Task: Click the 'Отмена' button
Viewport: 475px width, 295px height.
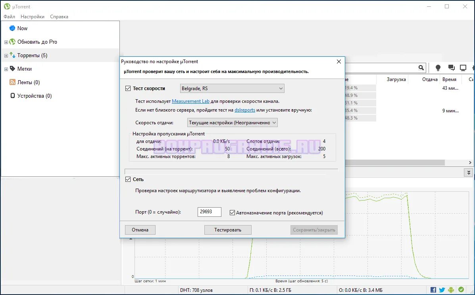Action: click(x=140, y=230)
